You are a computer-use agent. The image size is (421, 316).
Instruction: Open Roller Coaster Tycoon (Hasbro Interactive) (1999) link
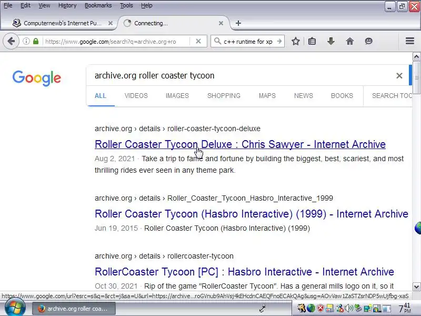click(x=252, y=214)
